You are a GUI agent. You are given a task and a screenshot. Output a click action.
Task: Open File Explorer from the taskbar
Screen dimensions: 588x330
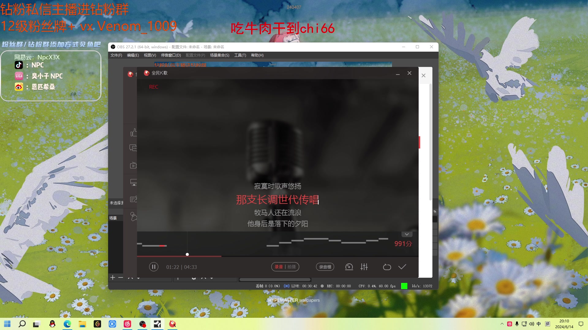coord(82,324)
